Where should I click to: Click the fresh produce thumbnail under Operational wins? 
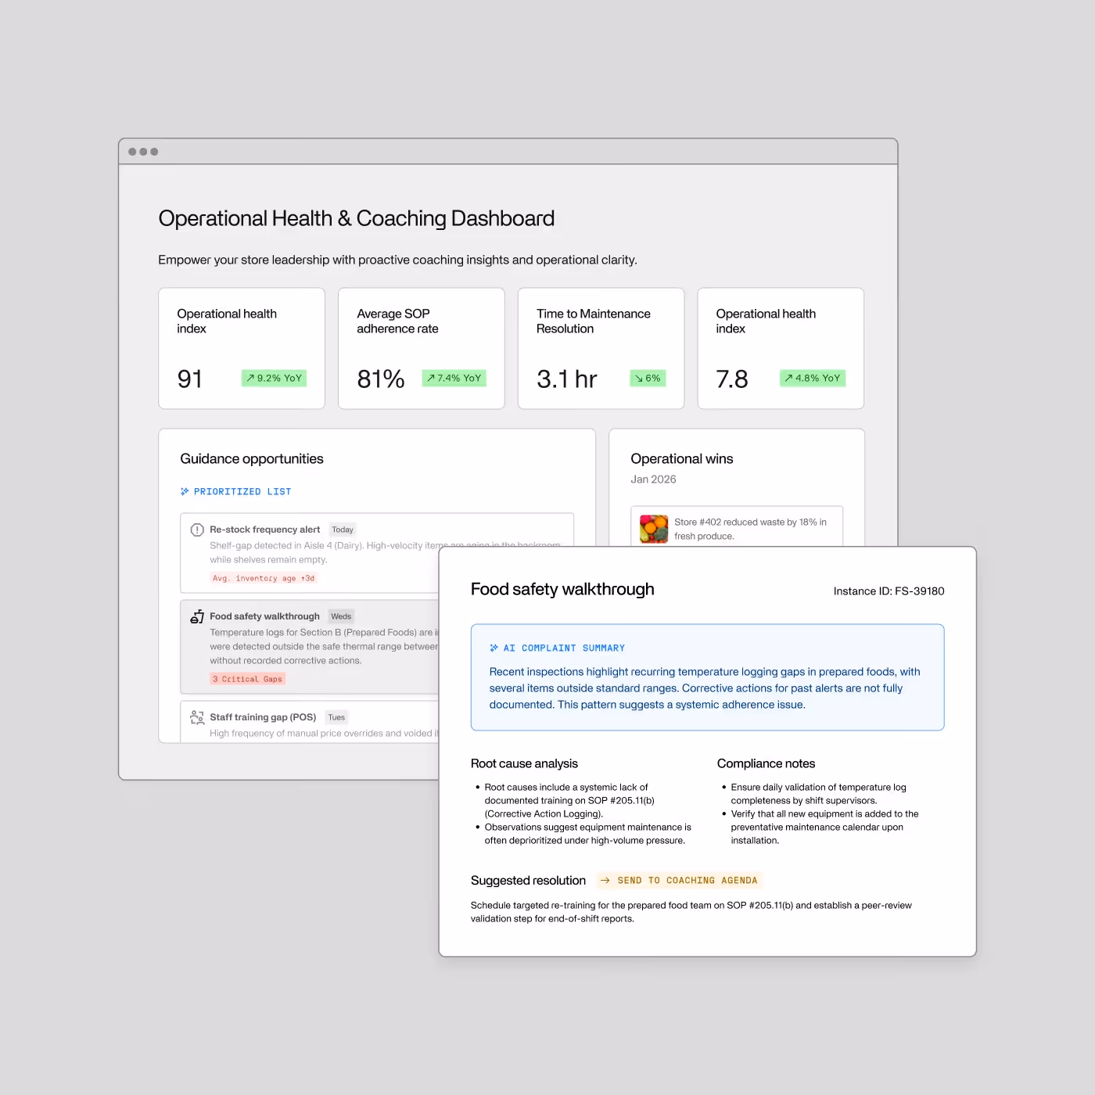click(x=653, y=528)
